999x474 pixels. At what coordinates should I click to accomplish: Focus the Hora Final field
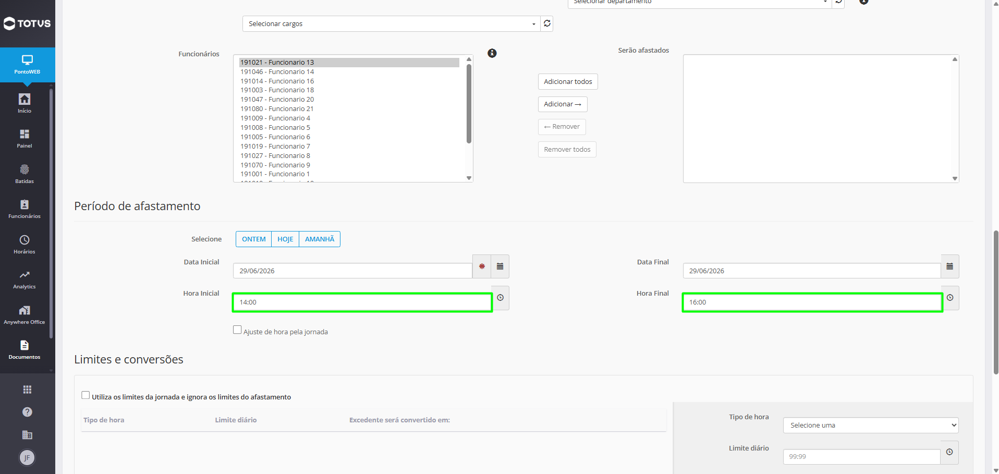pos(812,302)
